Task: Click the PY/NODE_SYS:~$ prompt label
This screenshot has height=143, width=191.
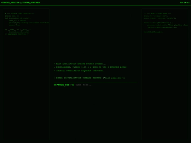Action: coord(64,85)
